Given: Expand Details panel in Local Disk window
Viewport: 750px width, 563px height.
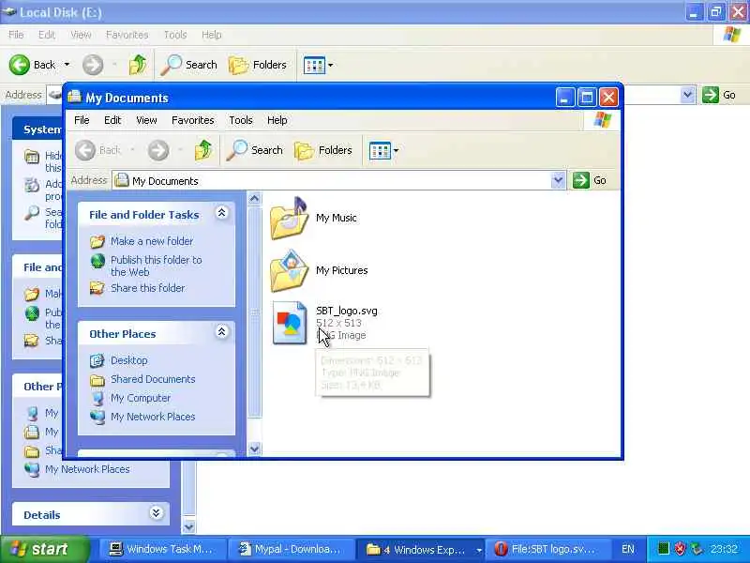Looking at the screenshot, I should (x=156, y=513).
